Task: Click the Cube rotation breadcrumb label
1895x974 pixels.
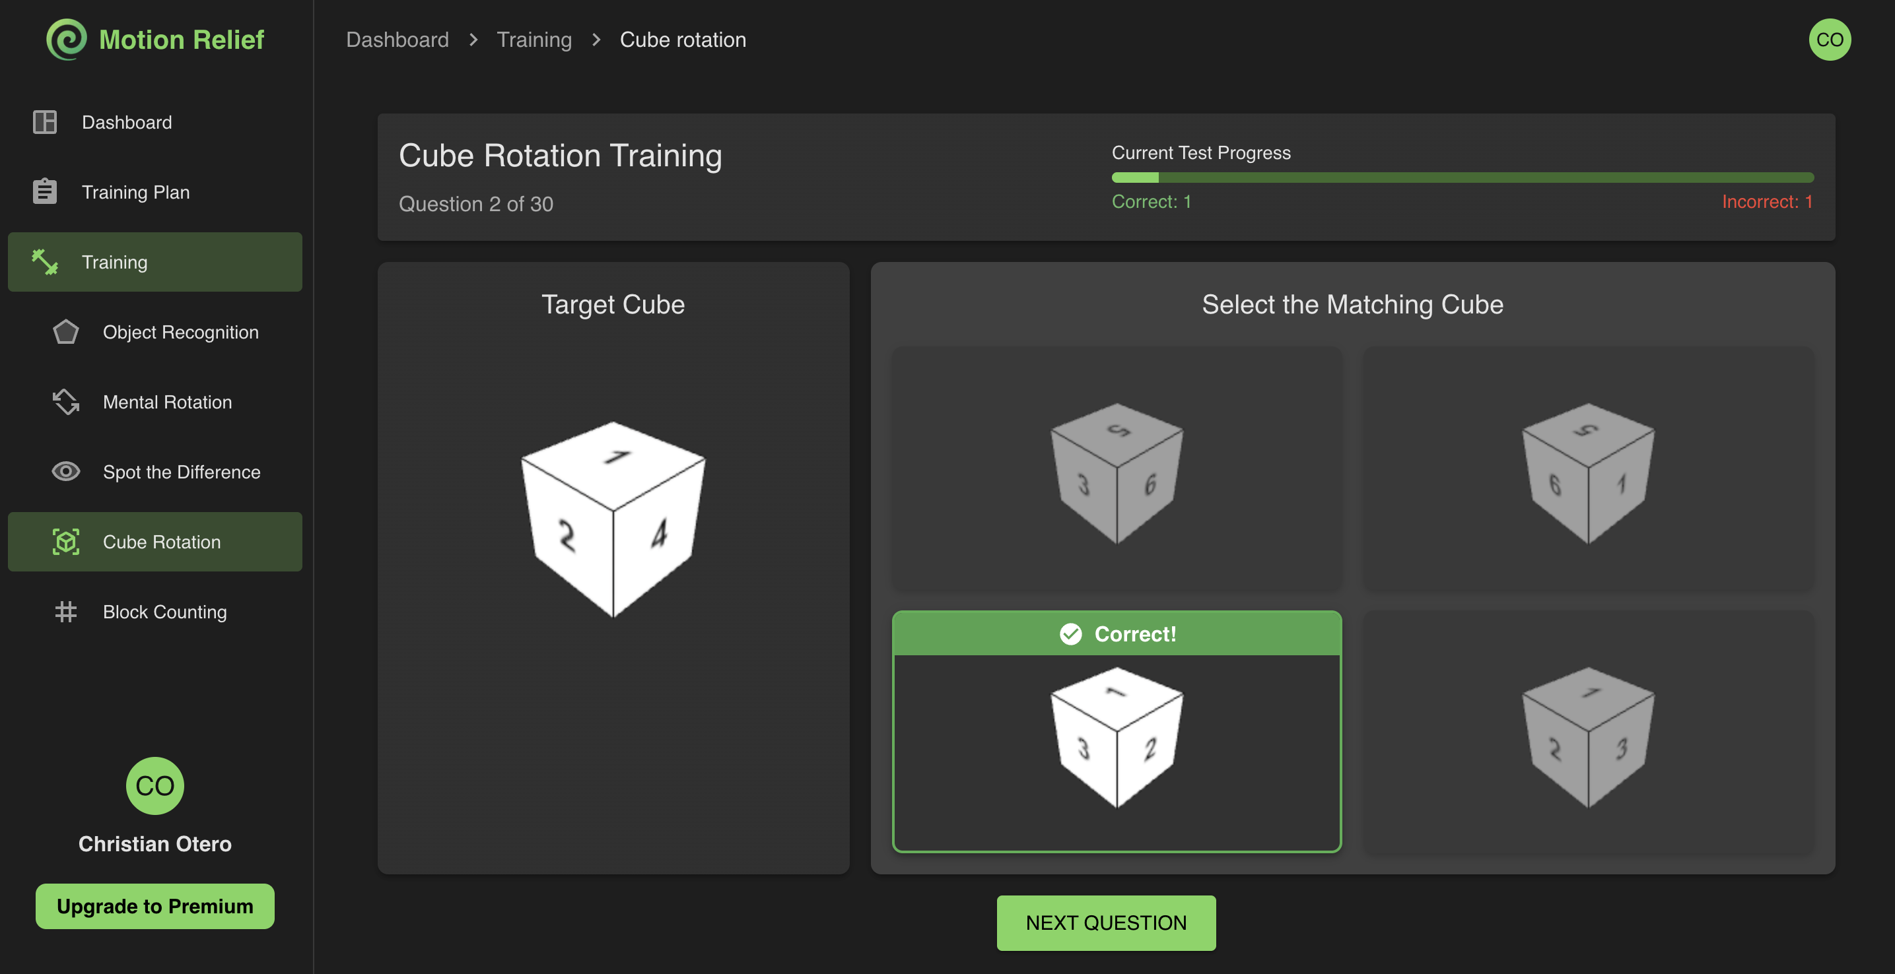Action: (683, 40)
